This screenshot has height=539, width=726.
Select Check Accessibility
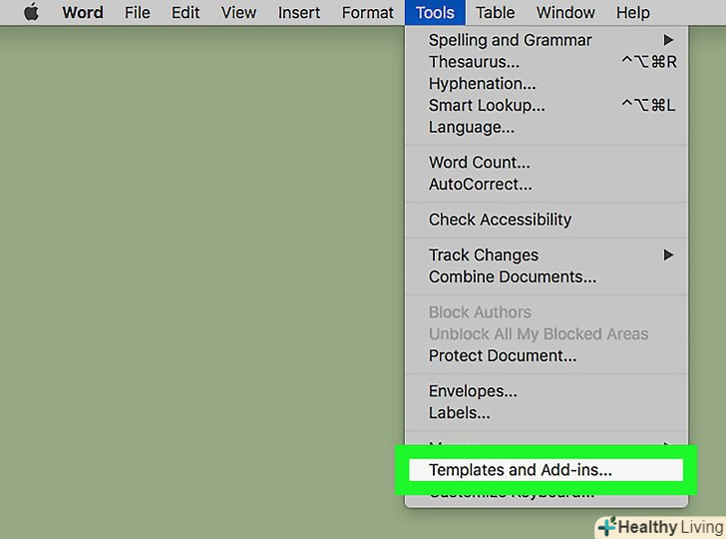point(500,220)
